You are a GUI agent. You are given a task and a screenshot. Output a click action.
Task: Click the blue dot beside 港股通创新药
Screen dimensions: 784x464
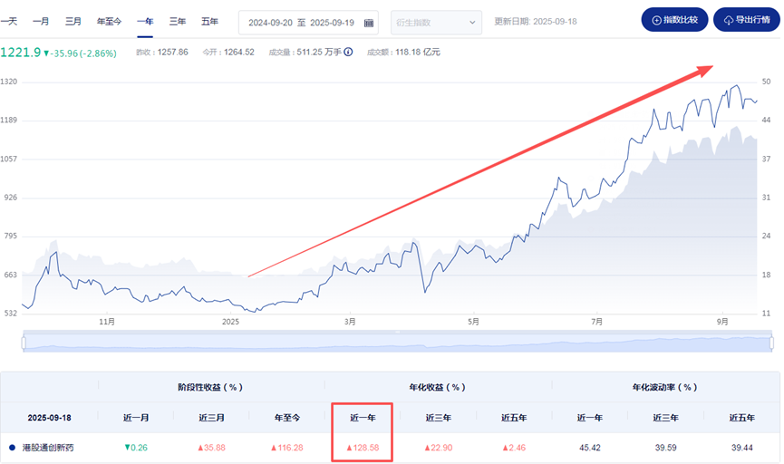tap(12, 448)
